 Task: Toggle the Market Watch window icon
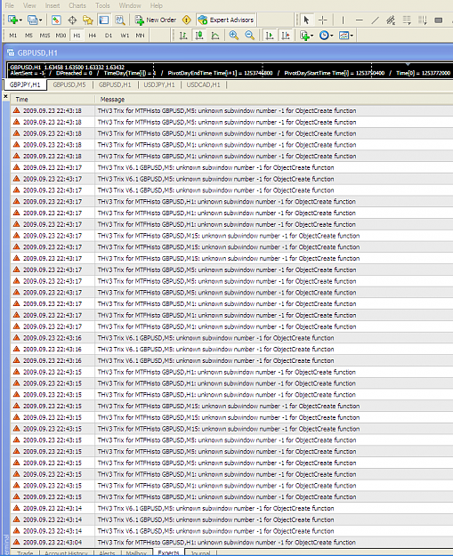(x=56, y=20)
